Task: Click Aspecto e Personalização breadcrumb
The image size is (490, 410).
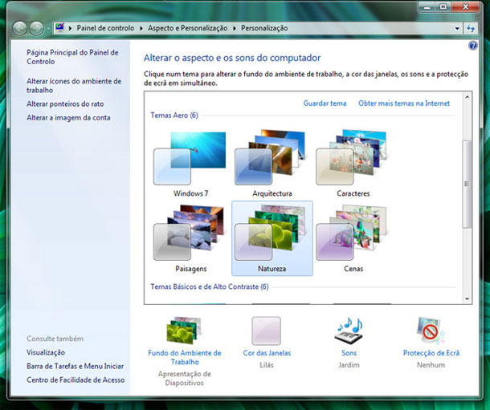Action: (x=187, y=28)
